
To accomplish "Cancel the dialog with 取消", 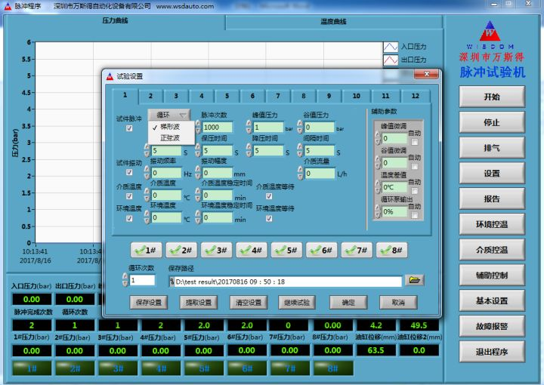I will pos(398,303).
